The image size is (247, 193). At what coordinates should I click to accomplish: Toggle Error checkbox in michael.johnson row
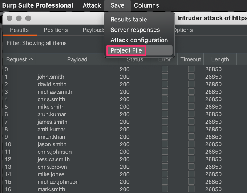165,182
